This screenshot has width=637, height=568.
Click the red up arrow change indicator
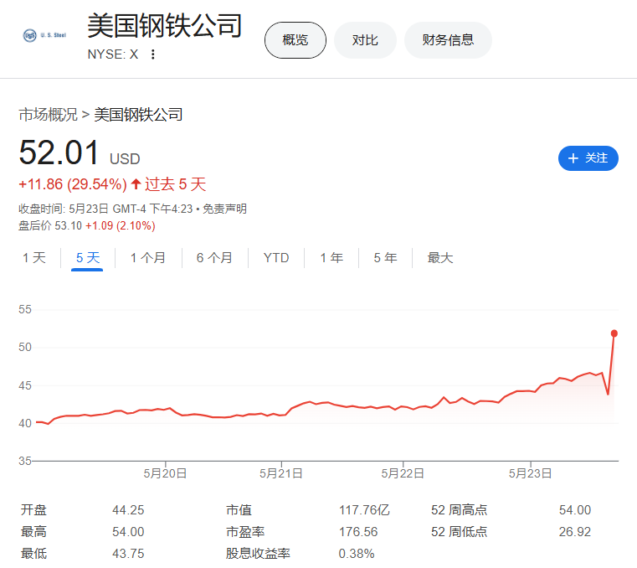(136, 184)
